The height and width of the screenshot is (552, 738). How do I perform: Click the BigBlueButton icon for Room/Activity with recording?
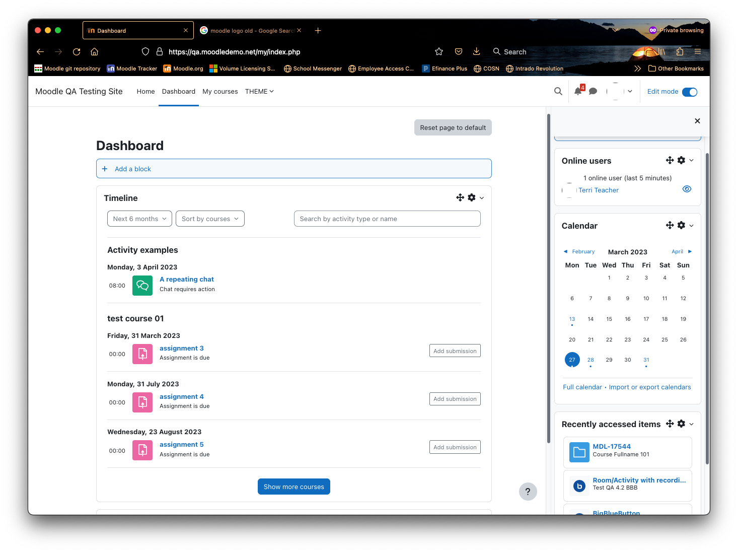(x=579, y=486)
